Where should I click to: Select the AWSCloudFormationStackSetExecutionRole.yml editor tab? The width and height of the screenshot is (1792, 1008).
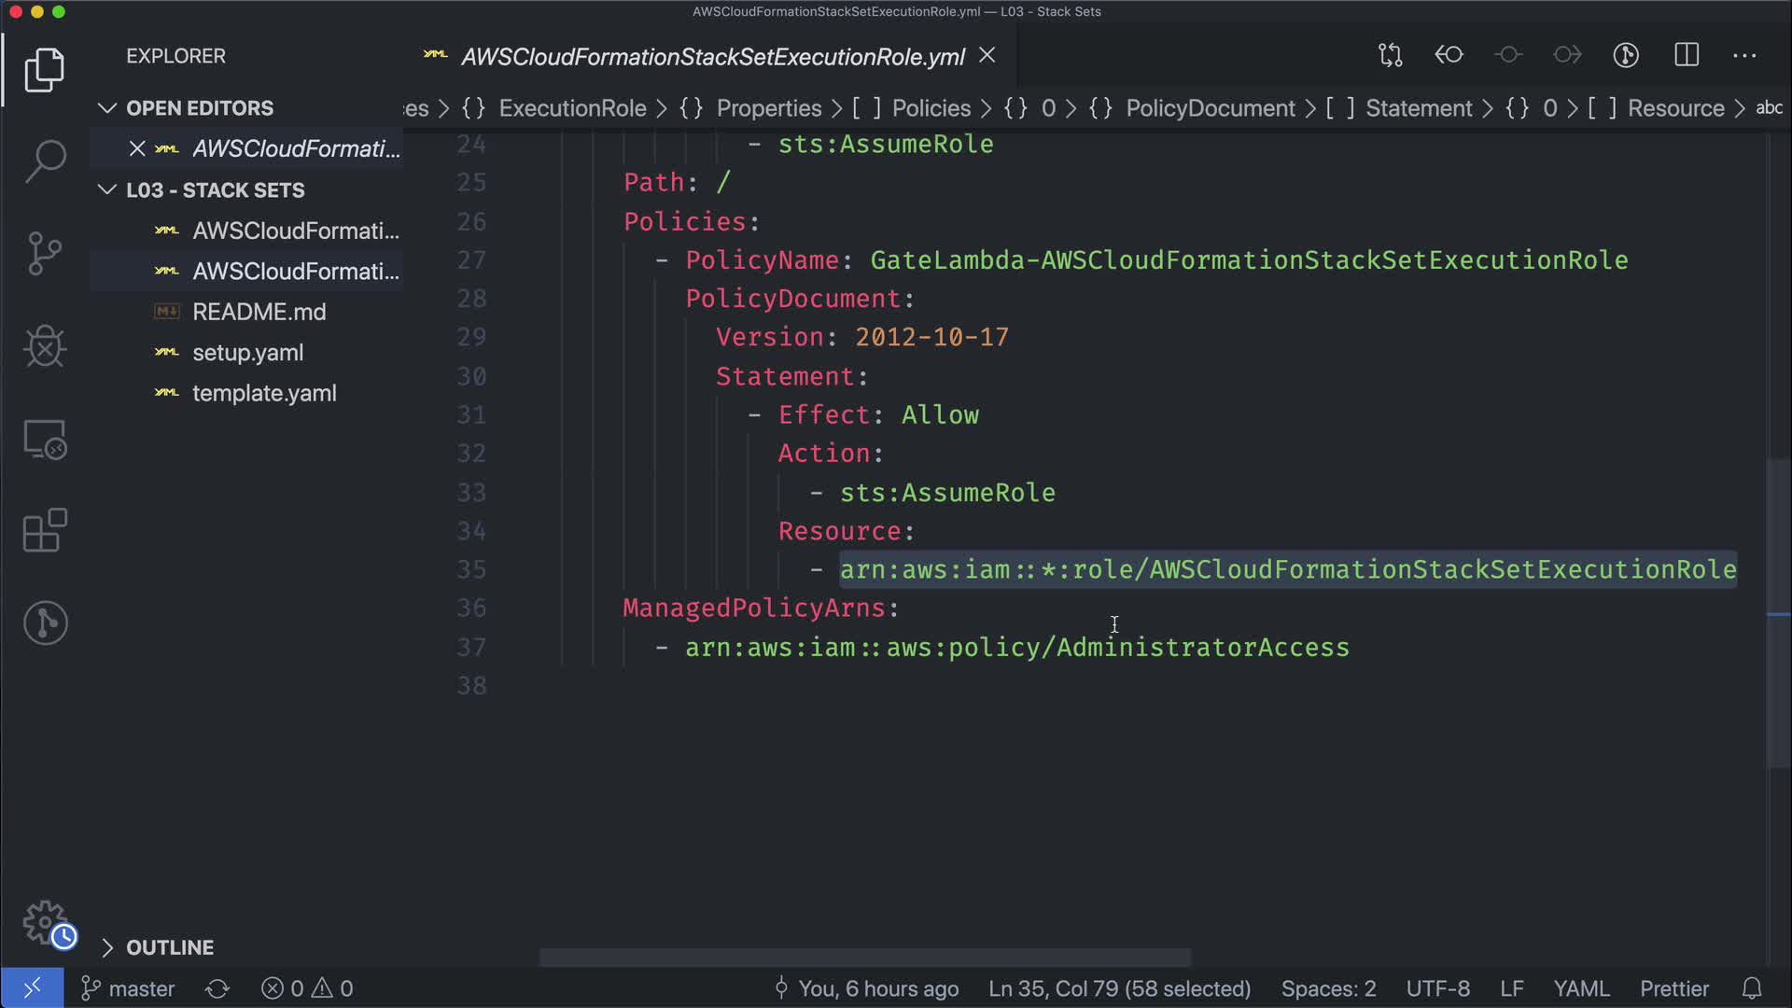(711, 57)
